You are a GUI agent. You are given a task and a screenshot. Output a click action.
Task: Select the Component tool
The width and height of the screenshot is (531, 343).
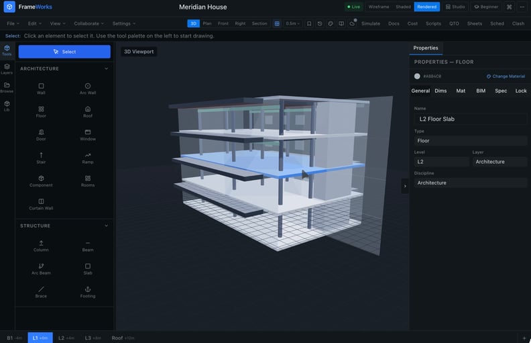point(41,181)
